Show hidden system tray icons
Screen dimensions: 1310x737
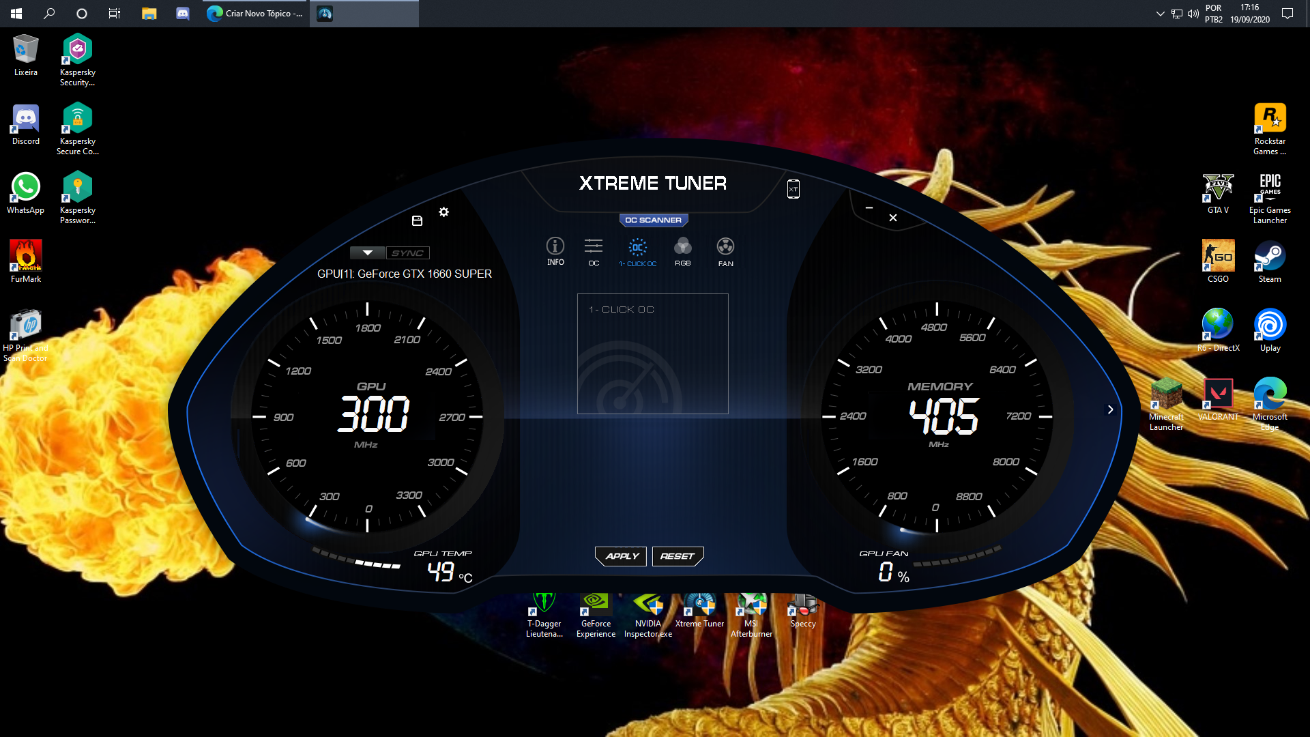1160,14
